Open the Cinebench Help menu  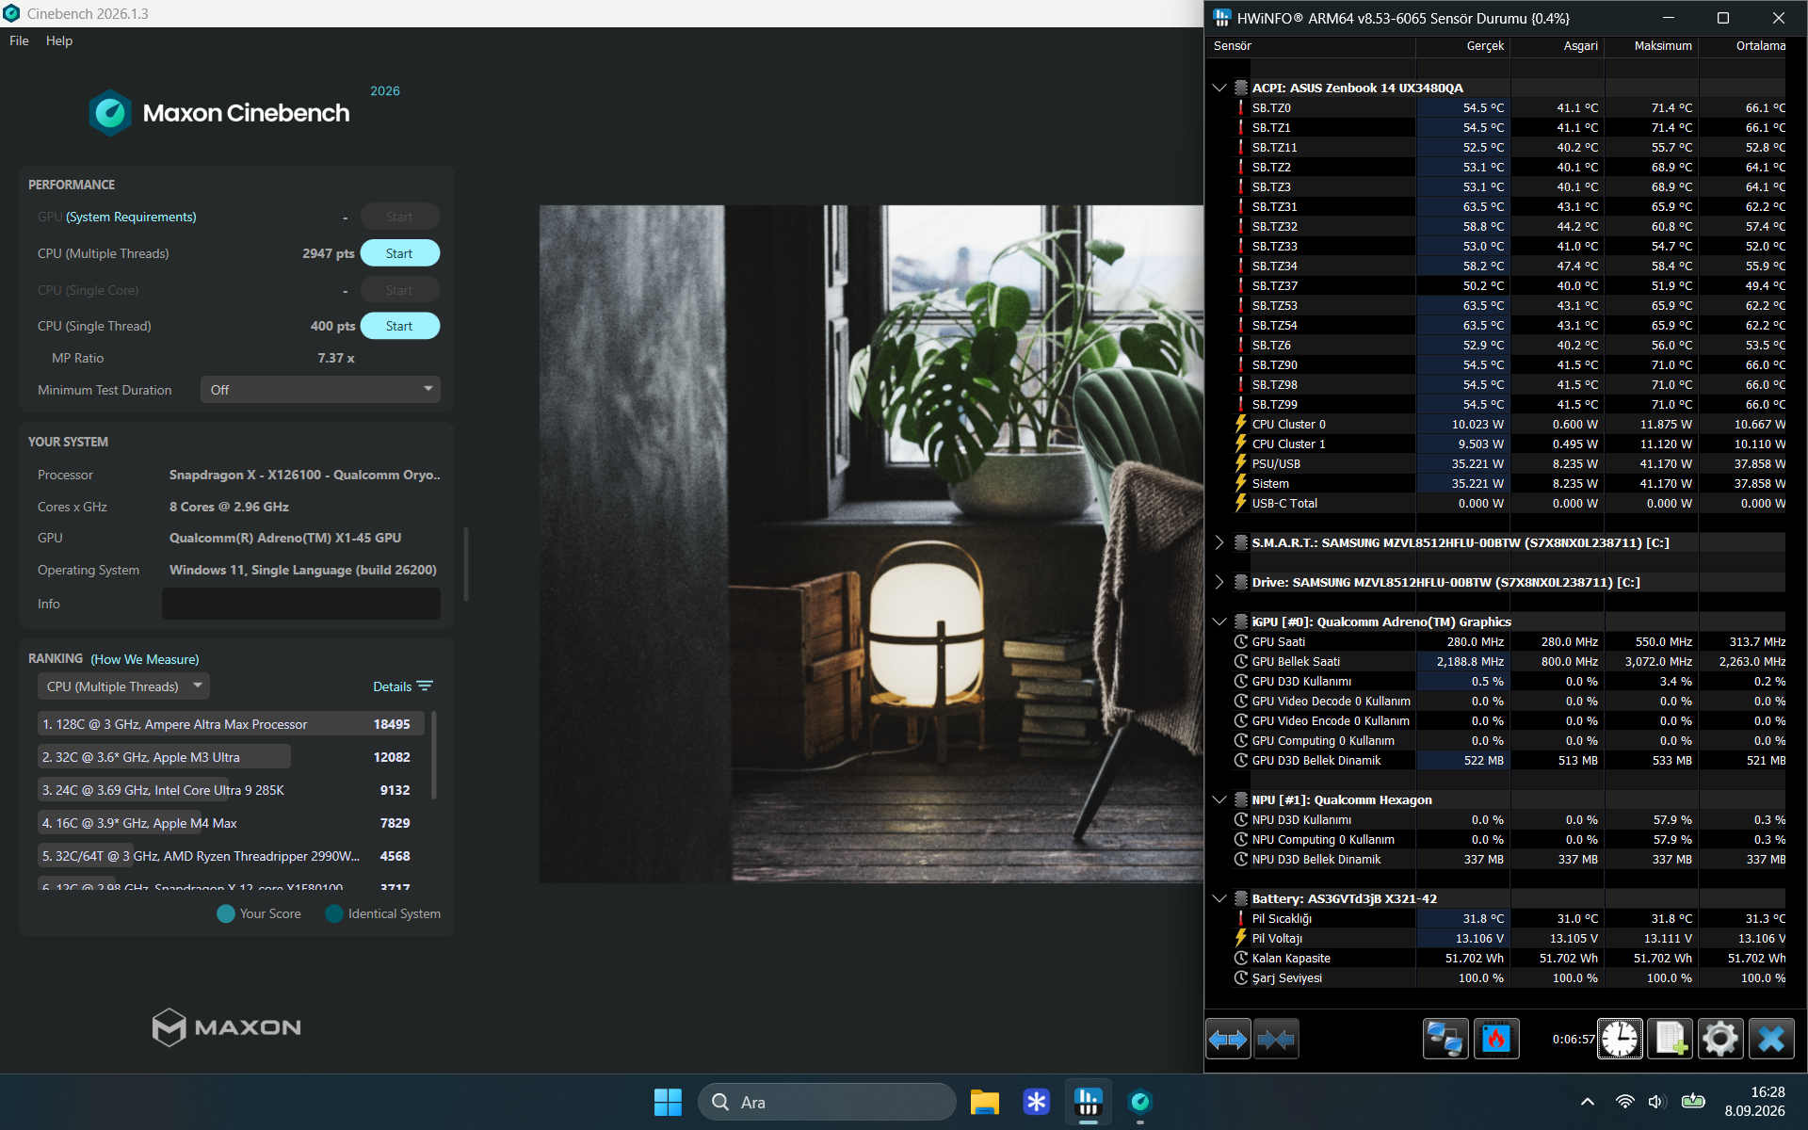tap(59, 40)
